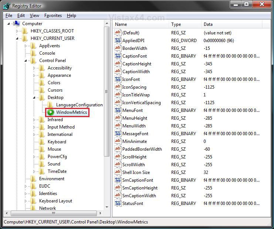
Task: Collapse the HKEY_CURRENT_USER node
Action: (x=17, y=38)
